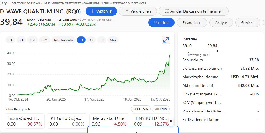Image resolution: width=265 pixels, height=133 pixels.
Task: Click the Vorabdividende label
Action: (203, 111)
